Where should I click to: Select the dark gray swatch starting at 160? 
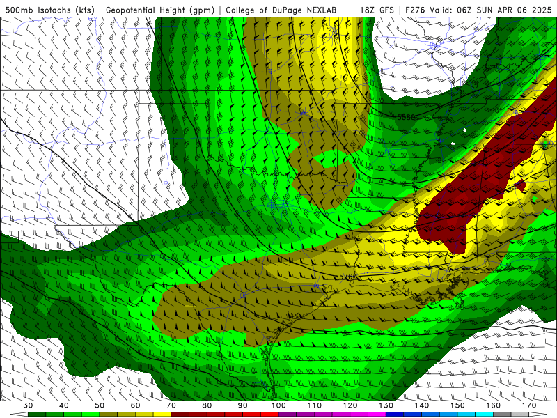502,415
